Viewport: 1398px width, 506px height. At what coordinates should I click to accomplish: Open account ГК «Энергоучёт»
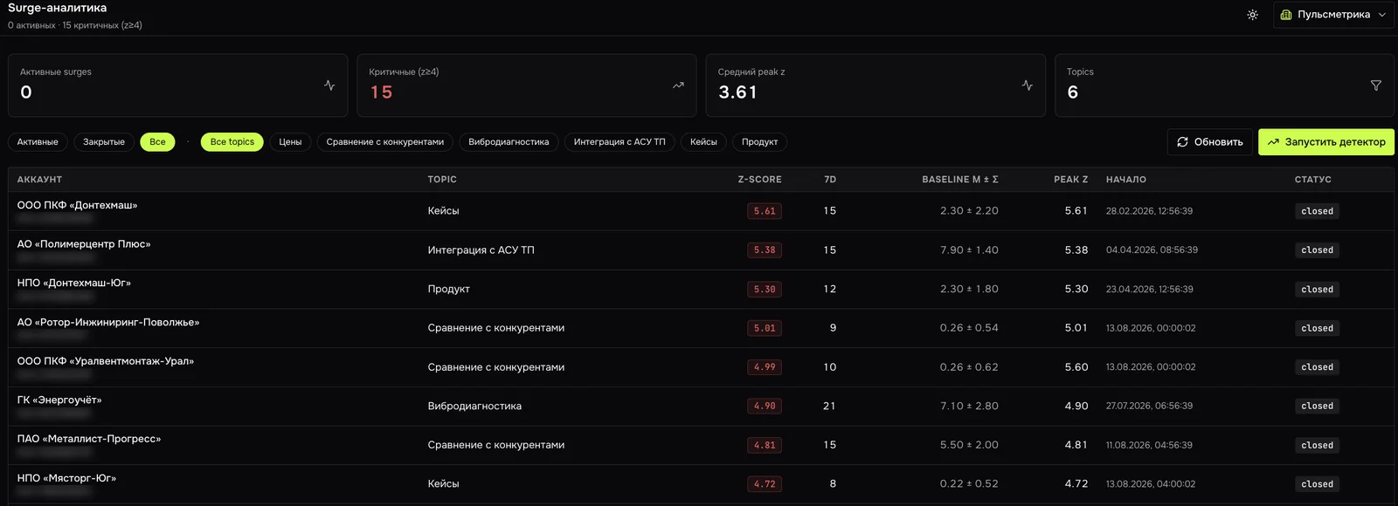(59, 400)
